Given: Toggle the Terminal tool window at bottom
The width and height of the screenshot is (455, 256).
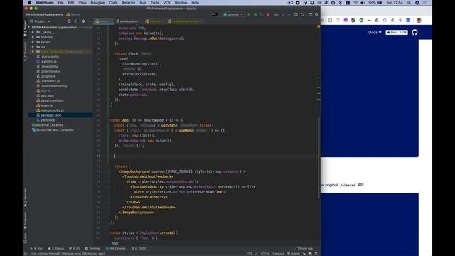Looking at the screenshot, I should click(92, 248).
